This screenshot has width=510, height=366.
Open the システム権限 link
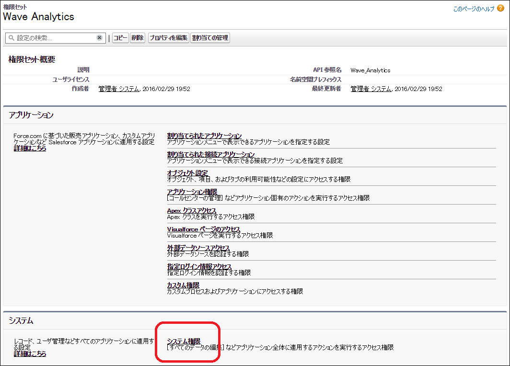(x=184, y=341)
